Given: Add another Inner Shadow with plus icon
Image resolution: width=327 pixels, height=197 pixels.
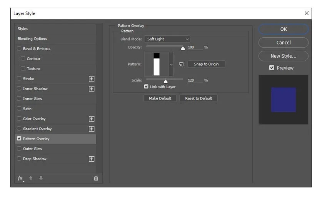Looking at the screenshot, I should [x=92, y=89].
